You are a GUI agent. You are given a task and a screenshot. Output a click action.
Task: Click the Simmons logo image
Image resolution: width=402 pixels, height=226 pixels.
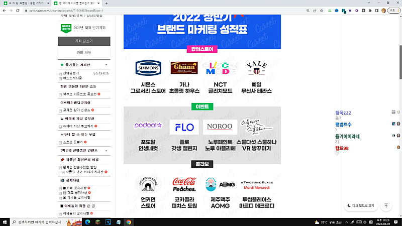(148, 68)
